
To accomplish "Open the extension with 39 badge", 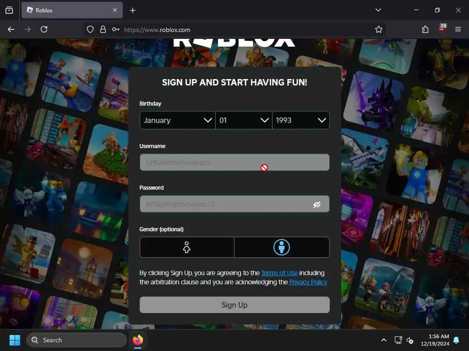I will (x=442, y=29).
